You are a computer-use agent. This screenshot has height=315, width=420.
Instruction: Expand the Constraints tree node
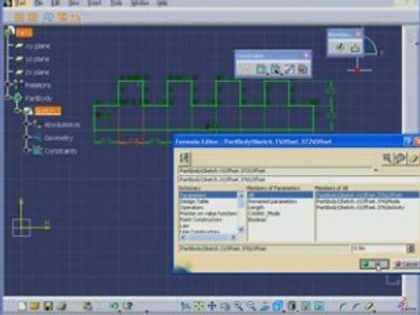[26, 150]
